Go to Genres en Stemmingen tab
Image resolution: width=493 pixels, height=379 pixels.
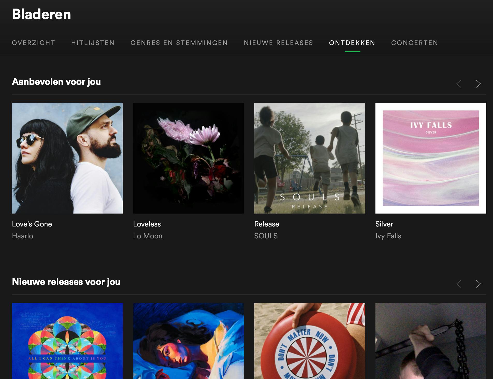coord(179,43)
